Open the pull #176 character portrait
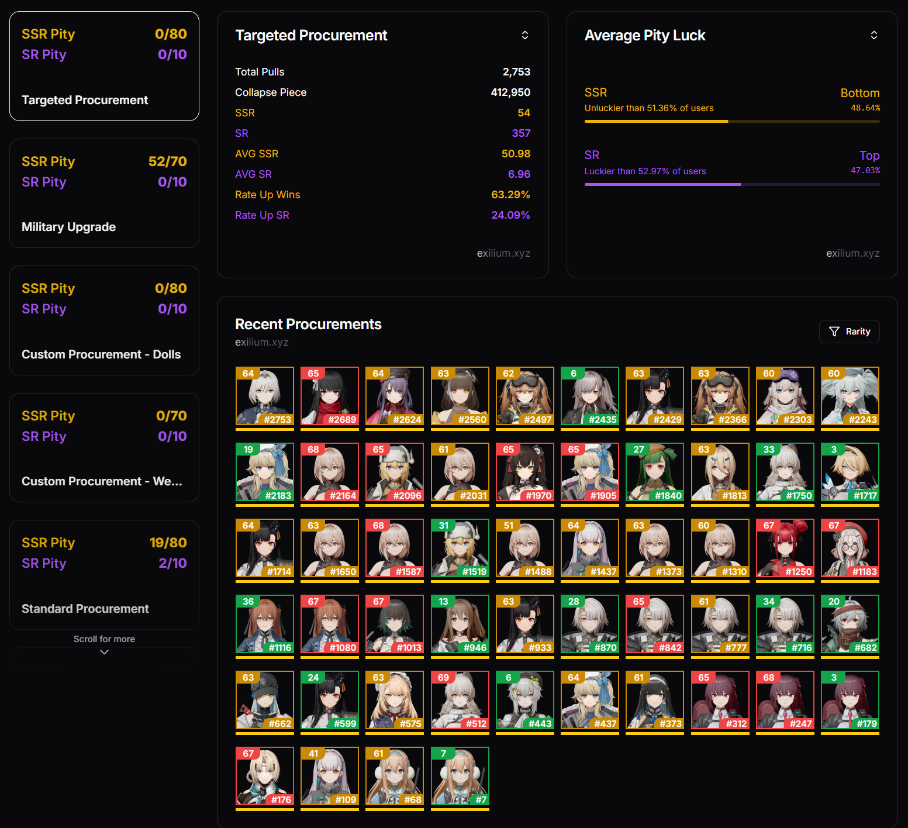This screenshot has width=908, height=828. [x=265, y=776]
